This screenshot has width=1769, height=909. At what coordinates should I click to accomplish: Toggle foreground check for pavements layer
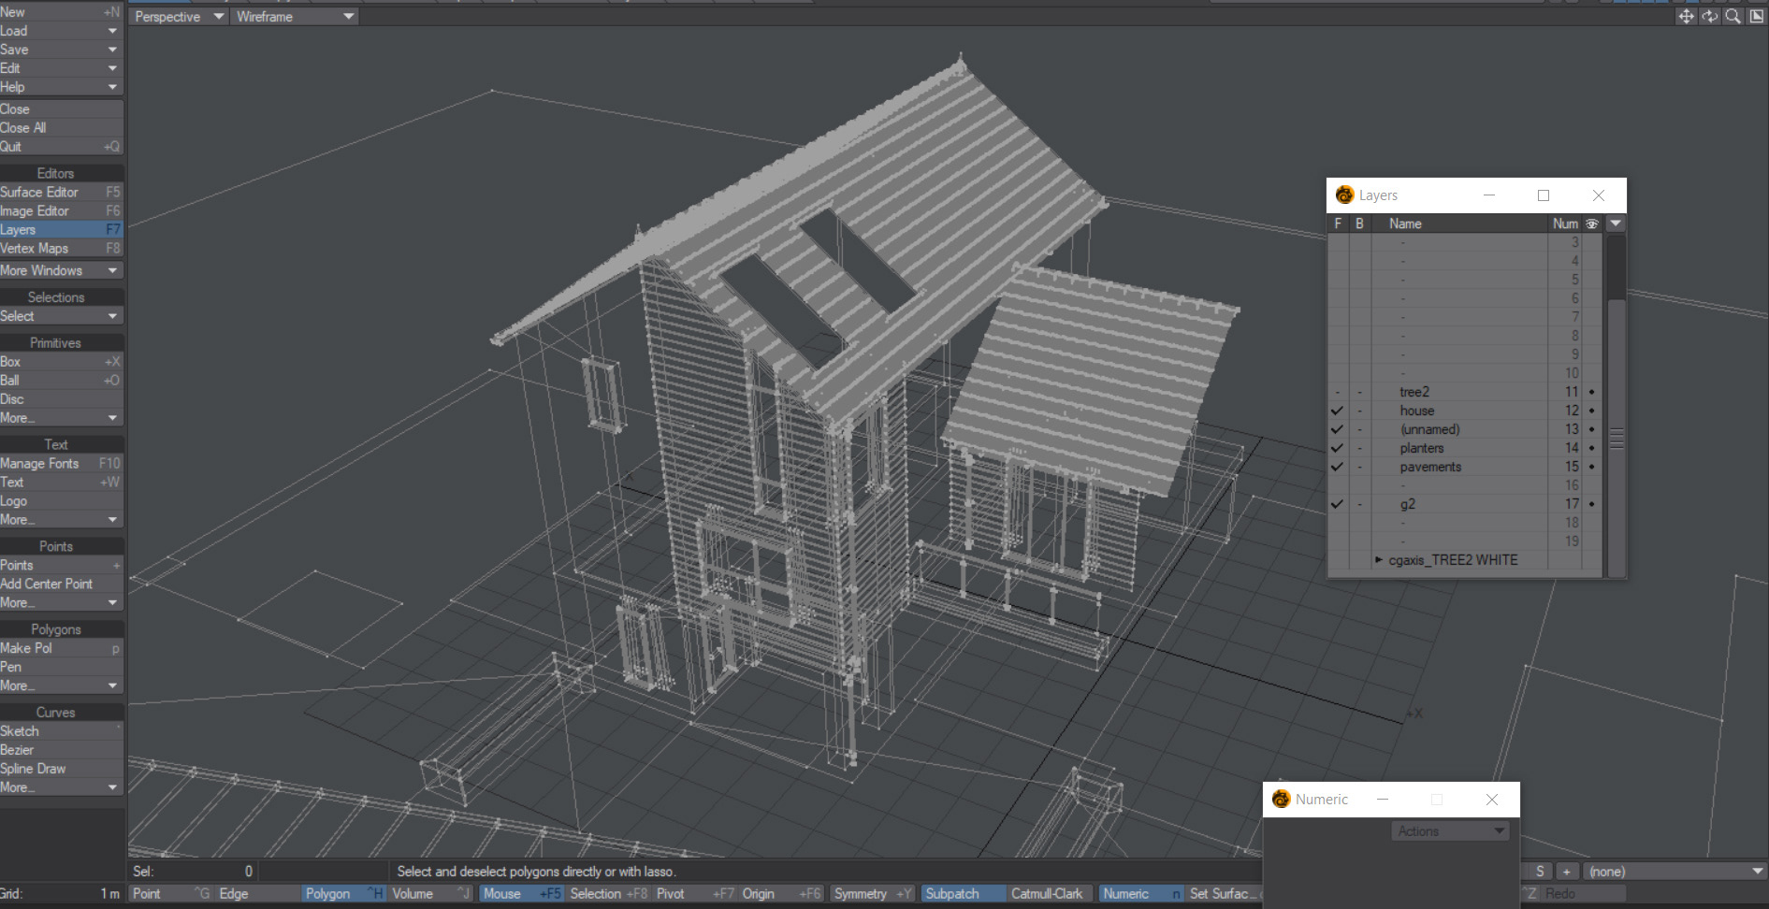click(x=1337, y=467)
